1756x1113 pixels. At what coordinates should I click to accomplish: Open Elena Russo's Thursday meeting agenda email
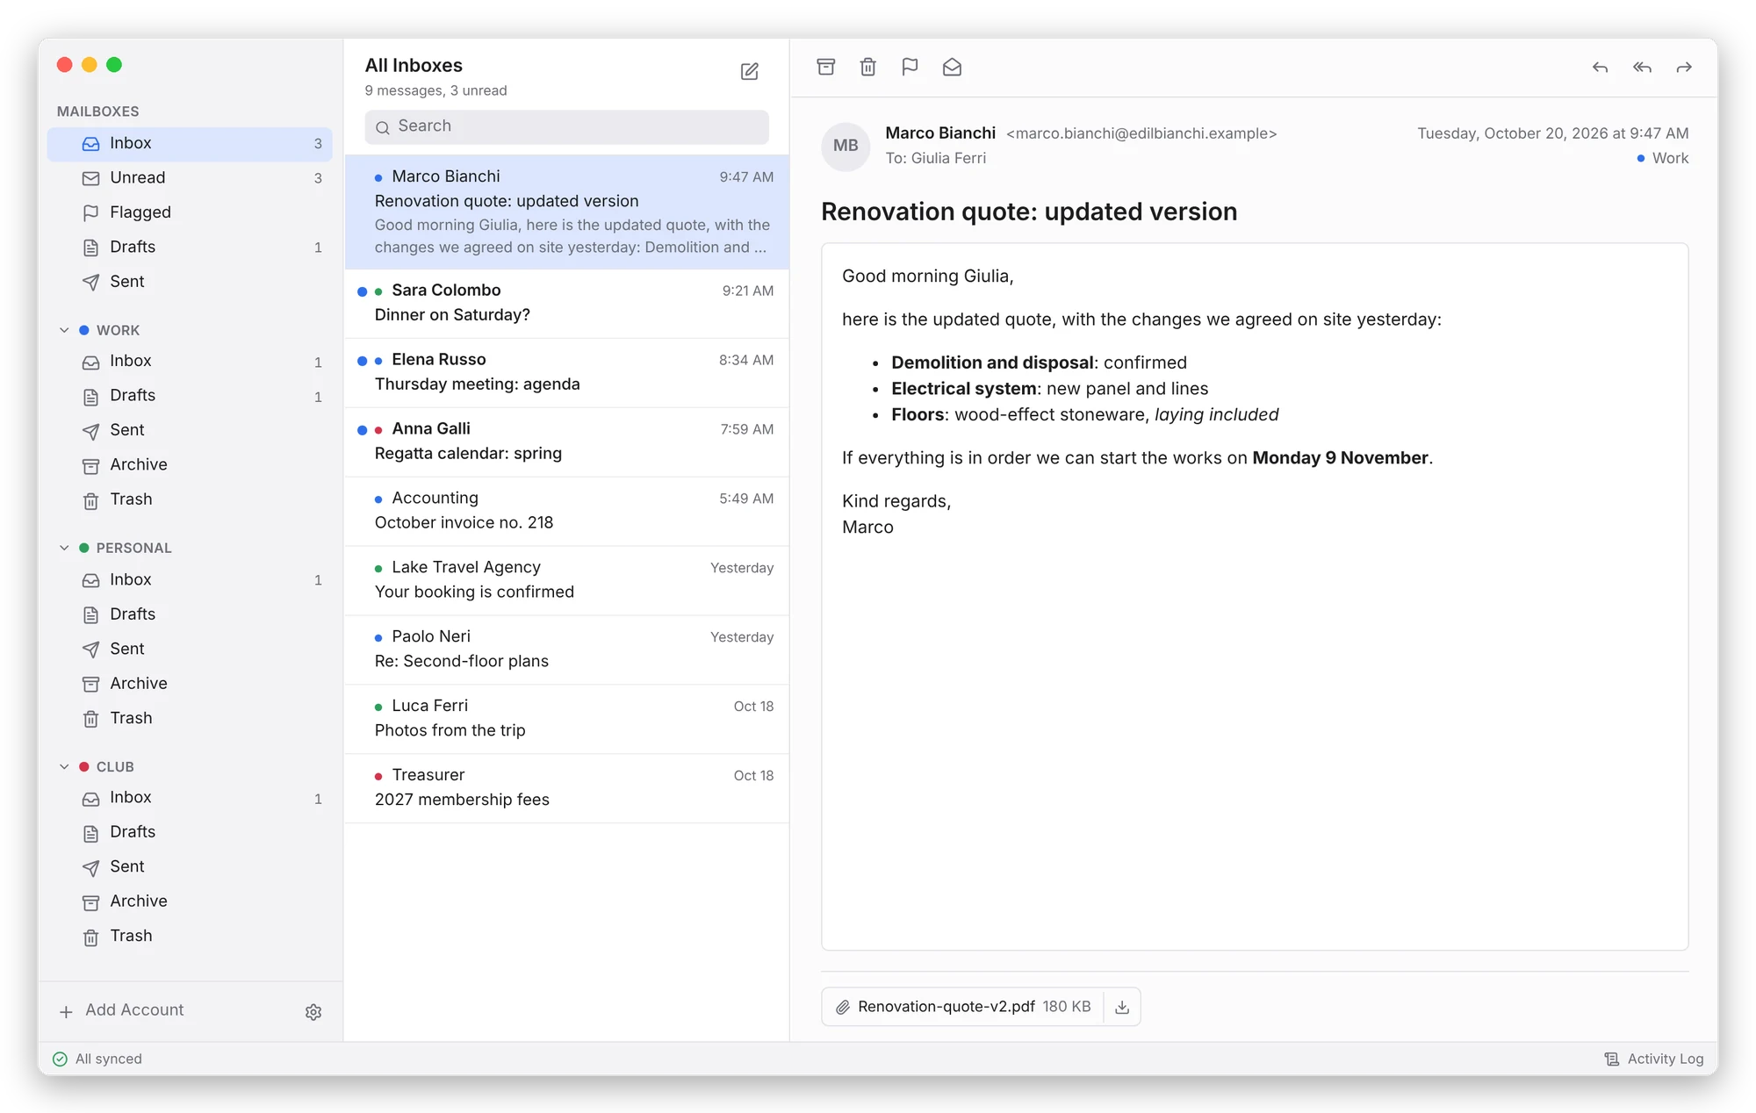[566, 372]
